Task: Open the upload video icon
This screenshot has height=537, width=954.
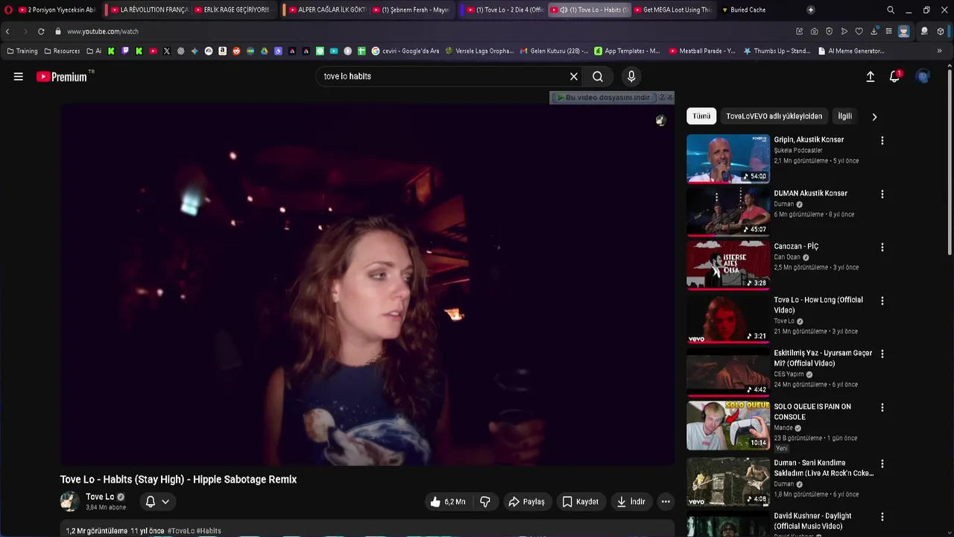Action: click(x=870, y=76)
